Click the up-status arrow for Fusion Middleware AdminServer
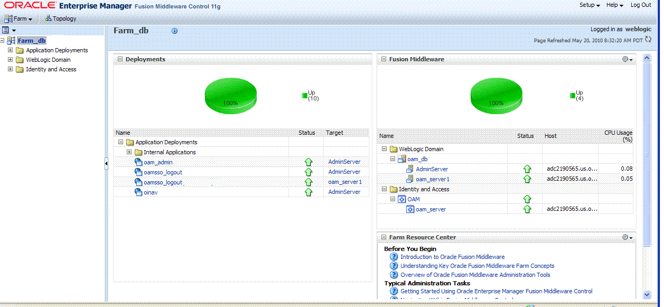664x307 pixels. click(x=527, y=169)
